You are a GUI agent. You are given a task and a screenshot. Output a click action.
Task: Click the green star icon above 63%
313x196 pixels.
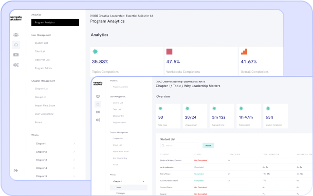[268, 108]
